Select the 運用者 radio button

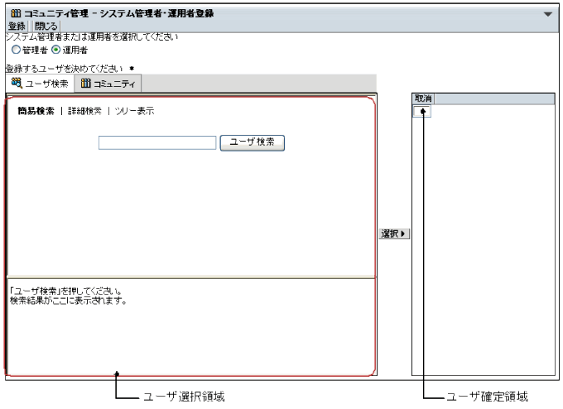55,50
